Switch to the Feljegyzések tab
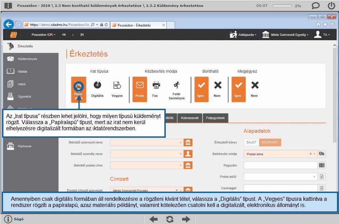The height and width of the screenshot is (224, 339). pyautogui.click(x=215, y=118)
